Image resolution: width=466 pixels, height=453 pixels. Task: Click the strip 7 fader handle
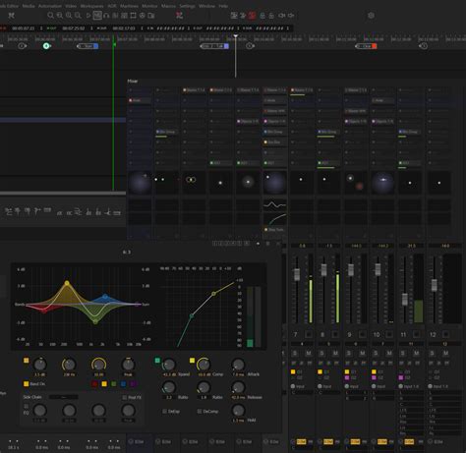(297, 274)
